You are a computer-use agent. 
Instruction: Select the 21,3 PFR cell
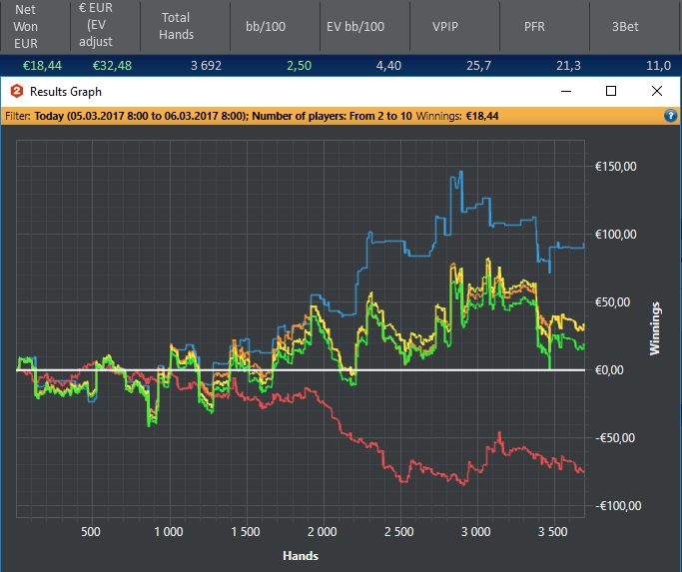[568, 66]
